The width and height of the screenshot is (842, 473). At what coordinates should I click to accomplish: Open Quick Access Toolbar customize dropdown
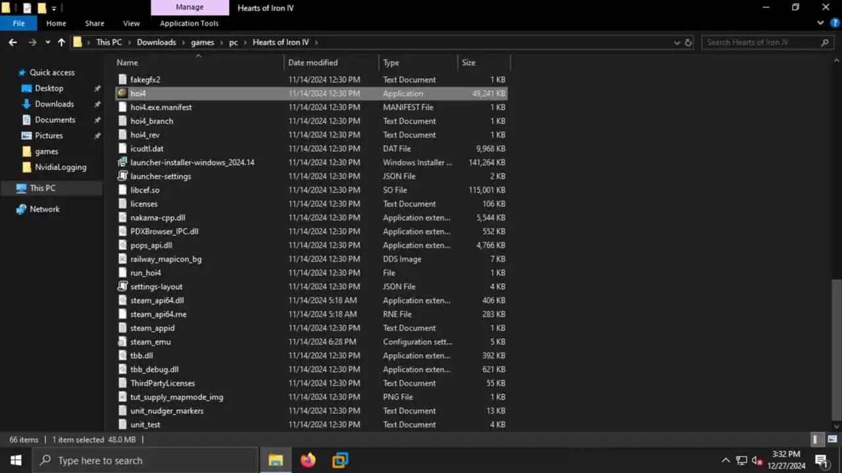[54, 9]
